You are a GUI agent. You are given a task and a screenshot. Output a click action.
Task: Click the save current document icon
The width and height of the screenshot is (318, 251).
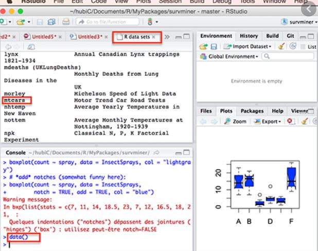point(40,22)
